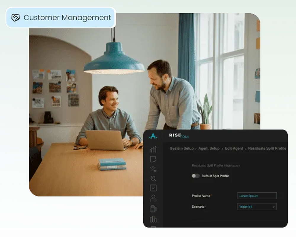This screenshot has width=296, height=238.
Task: Select the notes with checkmark sidebar icon
Action: coord(153,159)
